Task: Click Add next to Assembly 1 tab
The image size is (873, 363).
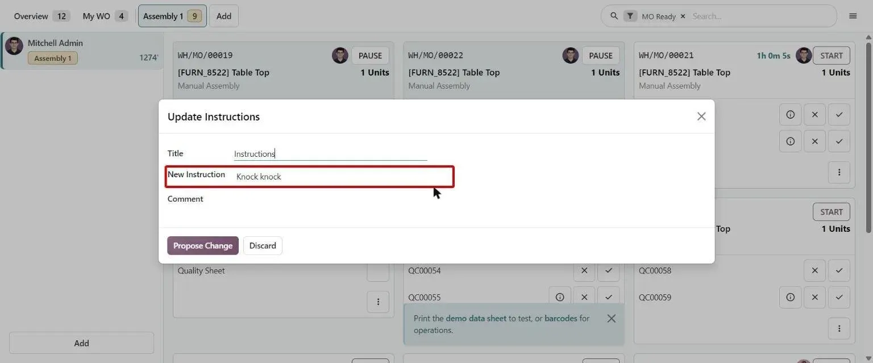Action: 224,16
